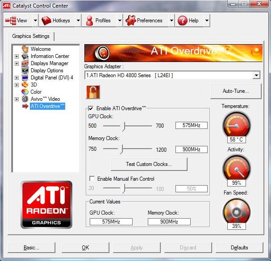Click the Memory Clock slider thumb
271x261 pixels.
121,149
